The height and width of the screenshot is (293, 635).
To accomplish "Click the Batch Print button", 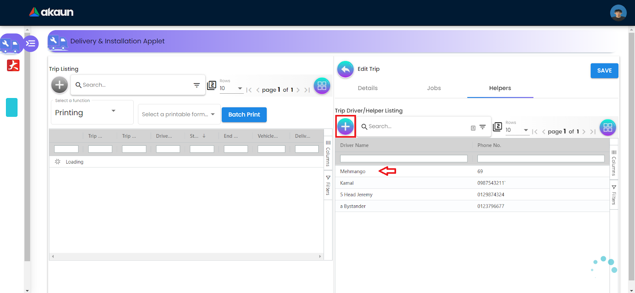I will tap(244, 114).
